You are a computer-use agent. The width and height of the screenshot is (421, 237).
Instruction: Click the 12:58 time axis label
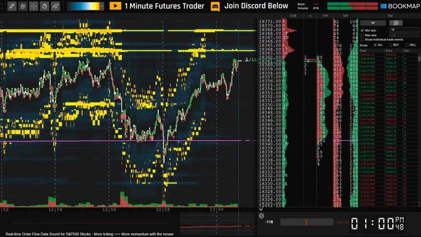pyautogui.click(x=162, y=209)
